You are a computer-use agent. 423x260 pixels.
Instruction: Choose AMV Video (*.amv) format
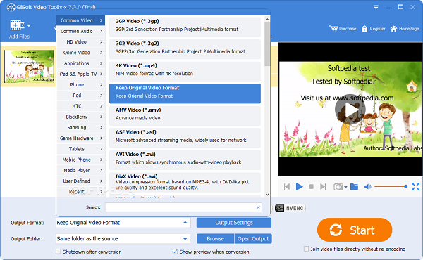(185, 116)
